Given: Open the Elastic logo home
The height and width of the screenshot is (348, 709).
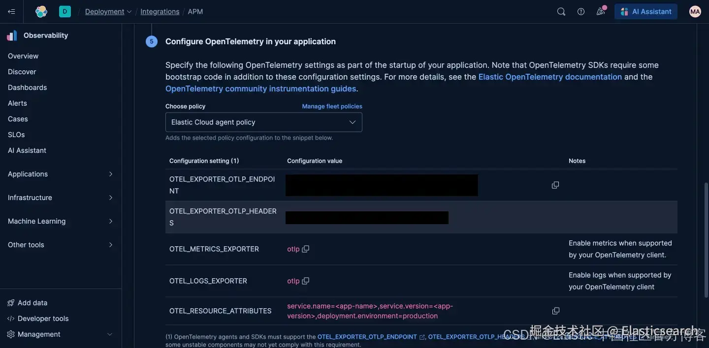Looking at the screenshot, I should tap(41, 11).
